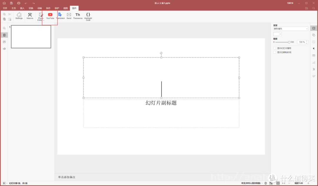The height and width of the screenshot is (186, 318).
Task: Enable 显示日期和时间 checkbox
Action: tap(275, 52)
